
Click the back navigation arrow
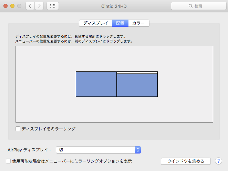[x=30, y=6]
